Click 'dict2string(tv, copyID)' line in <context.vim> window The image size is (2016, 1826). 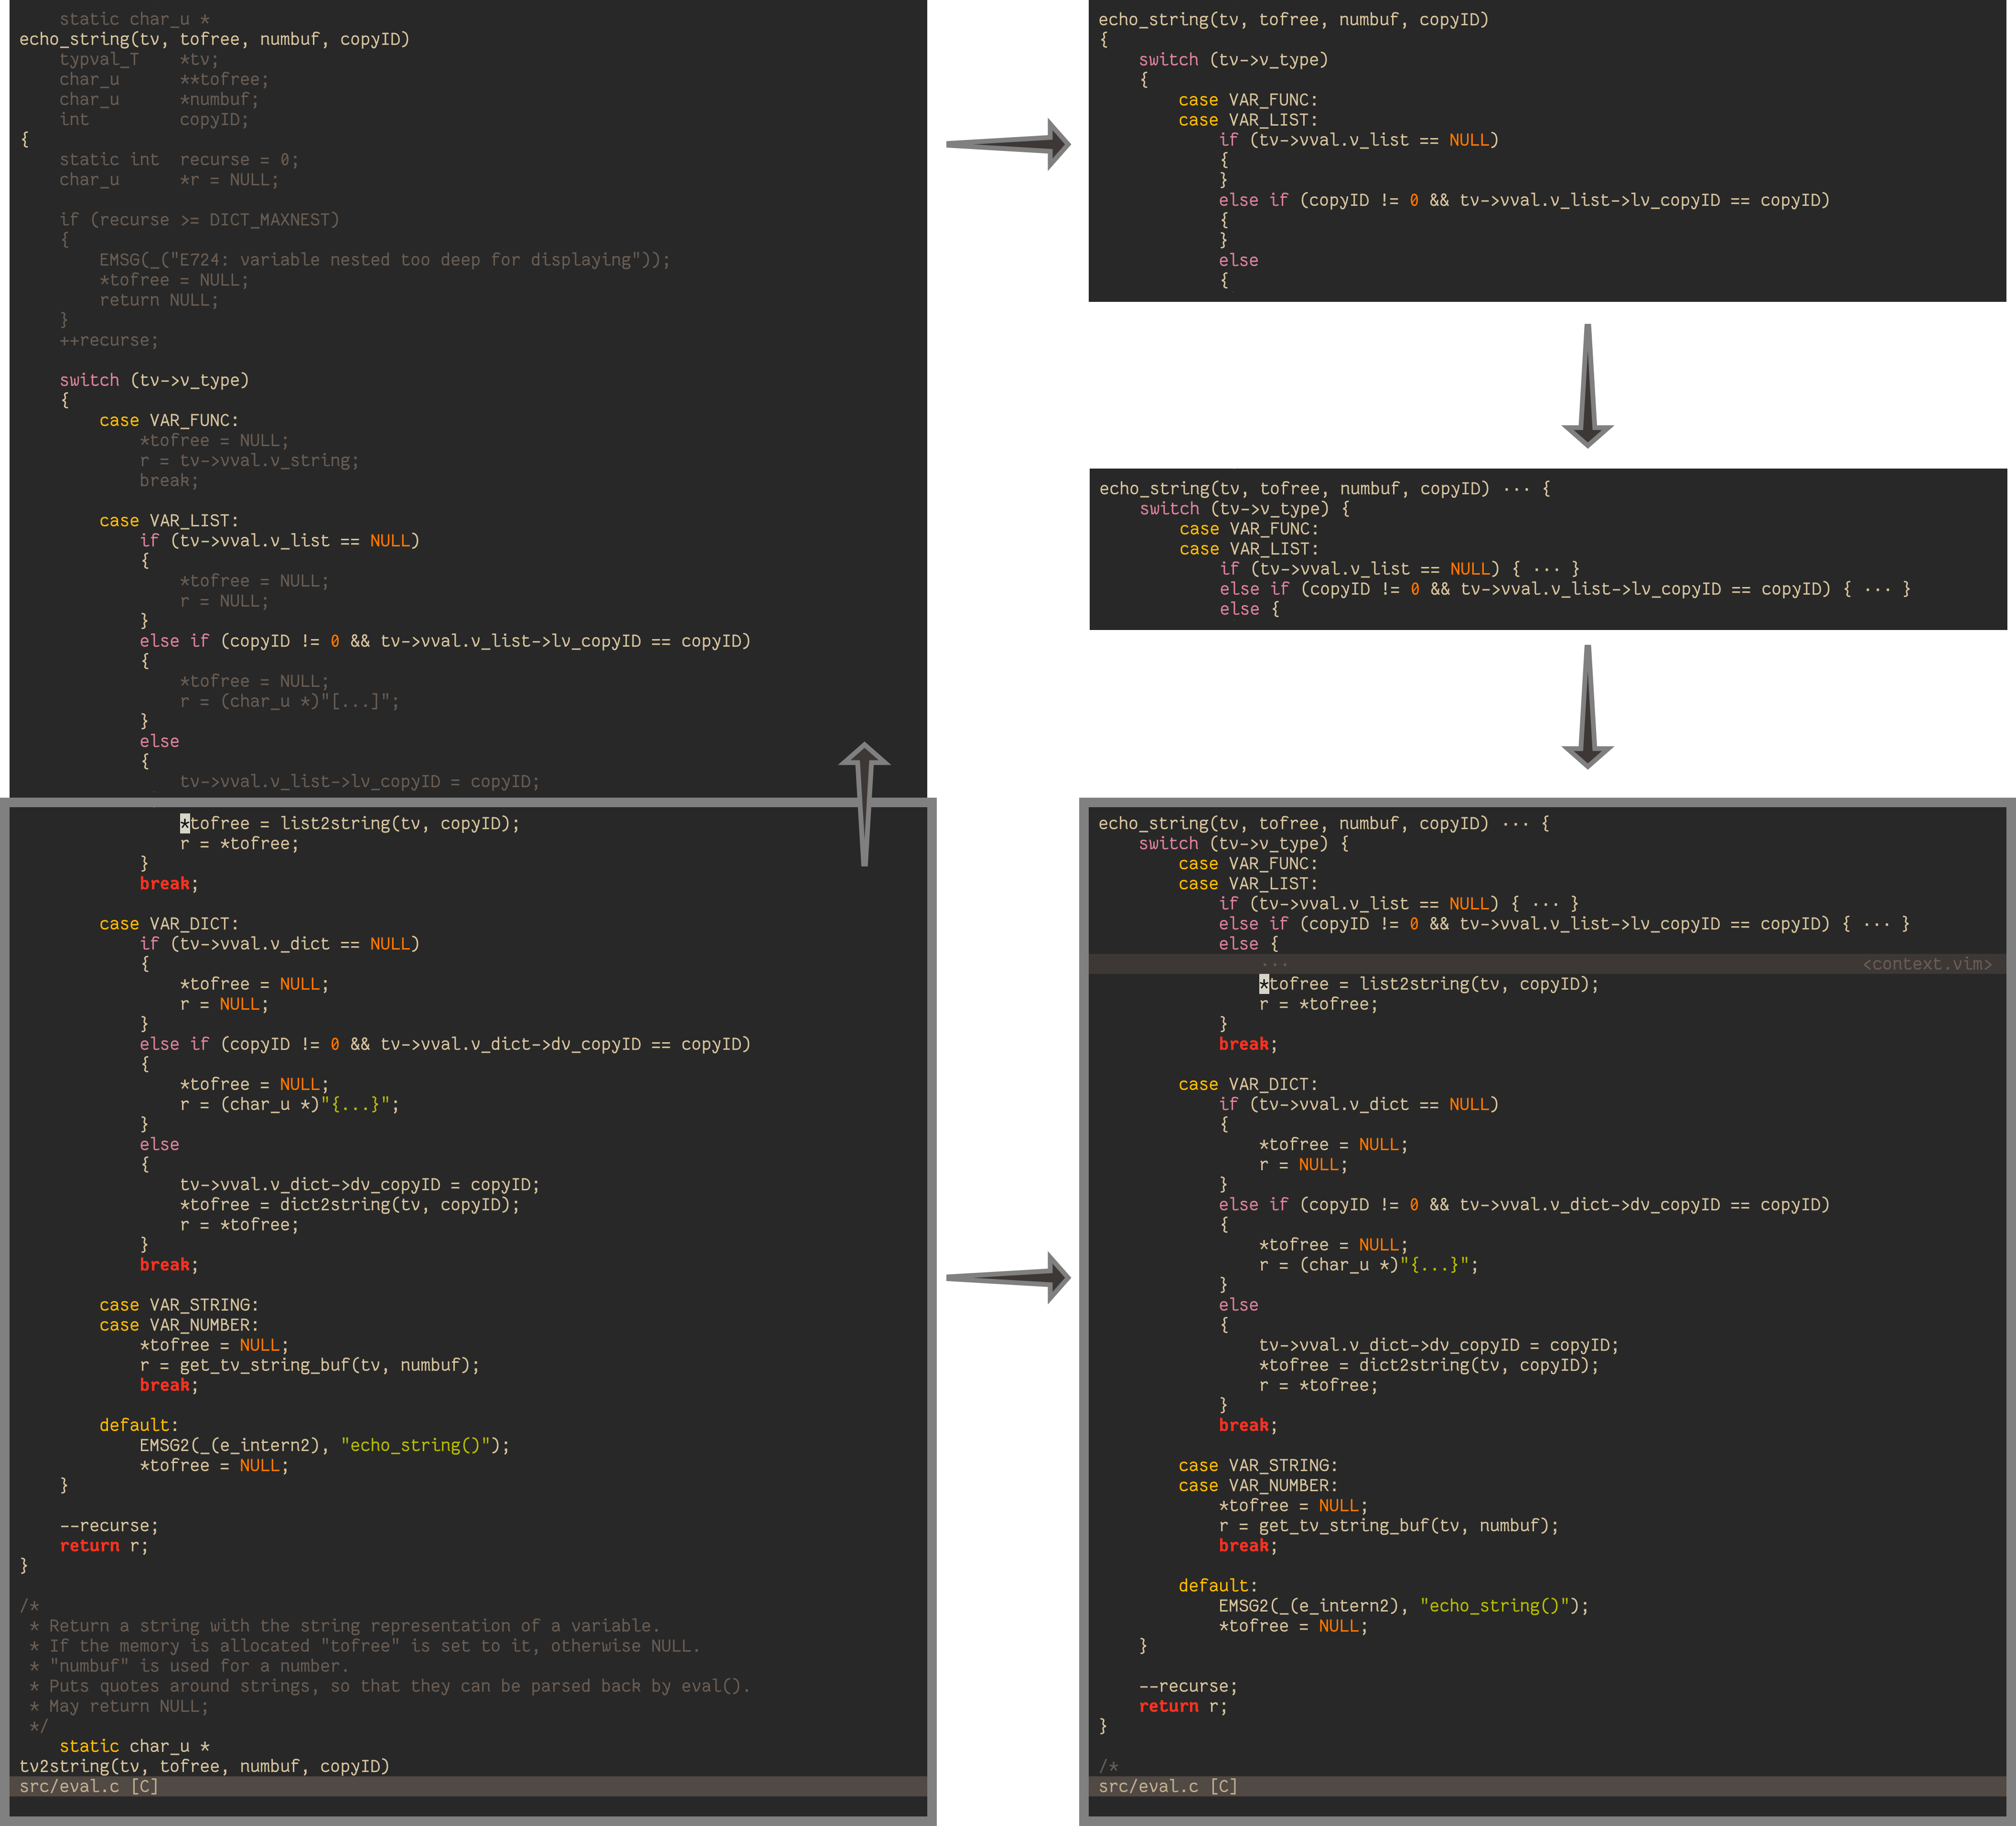pyautogui.click(x=1429, y=1365)
